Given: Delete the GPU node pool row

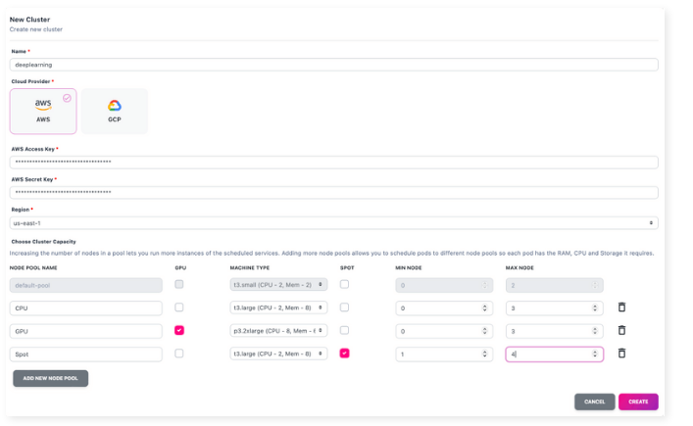Looking at the screenshot, I should pyautogui.click(x=621, y=330).
